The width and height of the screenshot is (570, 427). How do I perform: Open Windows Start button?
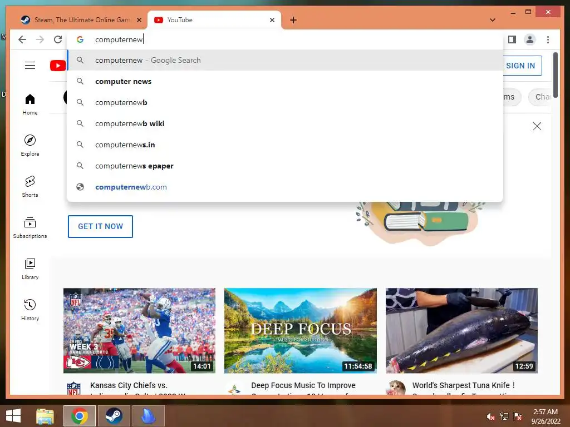(13, 416)
